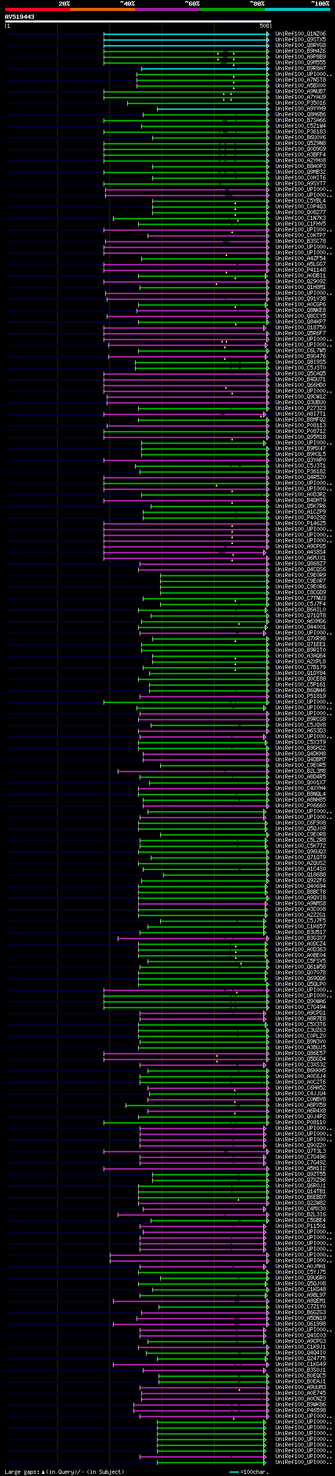
Task: Select hit label UniRef100_A3BFF4
Action: click(300, 154)
